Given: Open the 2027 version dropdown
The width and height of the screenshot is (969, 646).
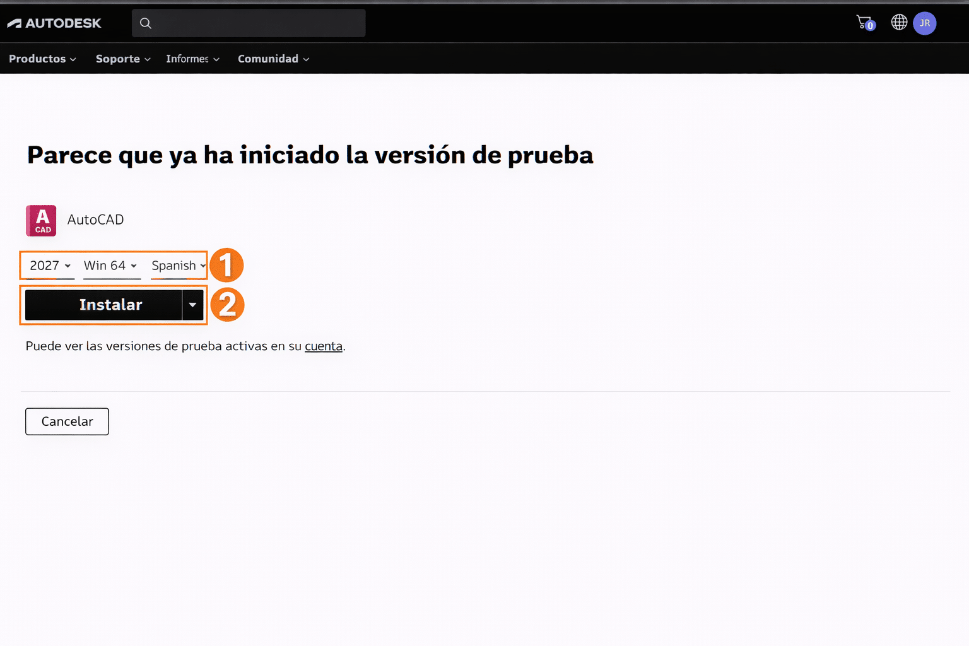Looking at the screenshot, I should pyautogui.click(x=47, y=266).
